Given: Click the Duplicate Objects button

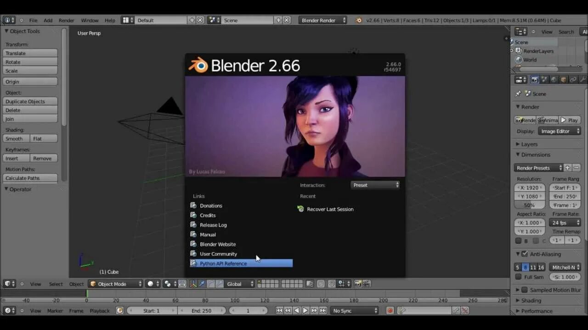Looking at the screenshot, I should pyautogui.click(x=31, y=101).
